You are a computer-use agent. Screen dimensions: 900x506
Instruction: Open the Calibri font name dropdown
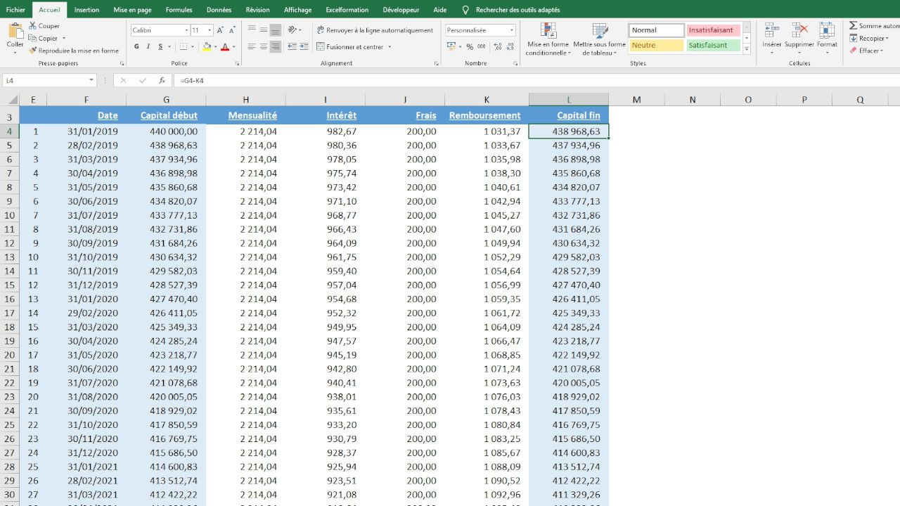pyautogui.click(x=186, y=30)
